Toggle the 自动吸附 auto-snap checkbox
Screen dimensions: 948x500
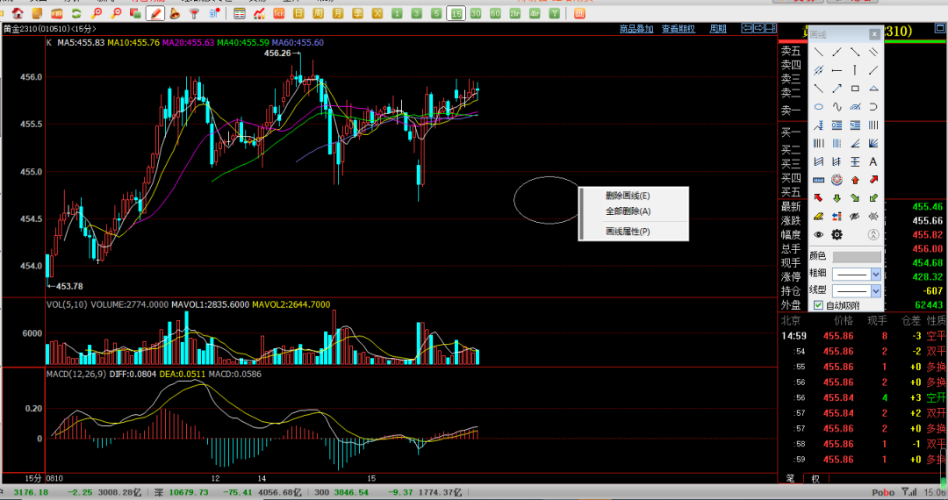point(818,305)
